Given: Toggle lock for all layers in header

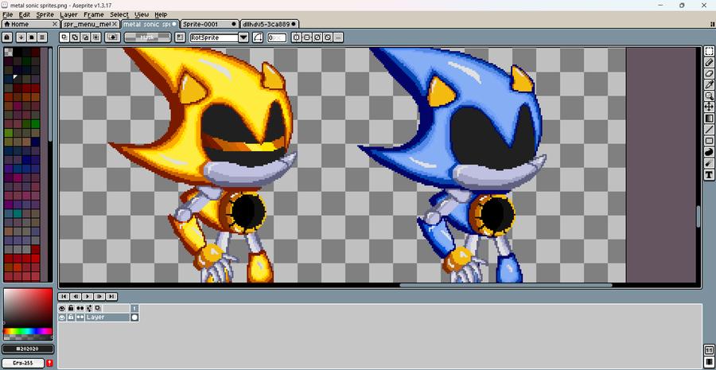Looking at the screenshot, I should [x=71, y=309].
